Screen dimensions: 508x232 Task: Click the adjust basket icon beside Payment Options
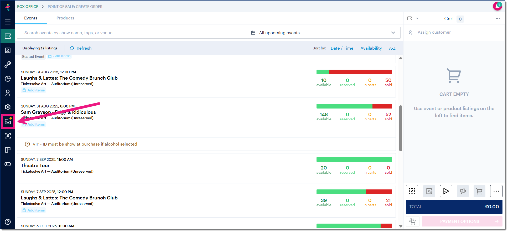(x=412, y=221)
